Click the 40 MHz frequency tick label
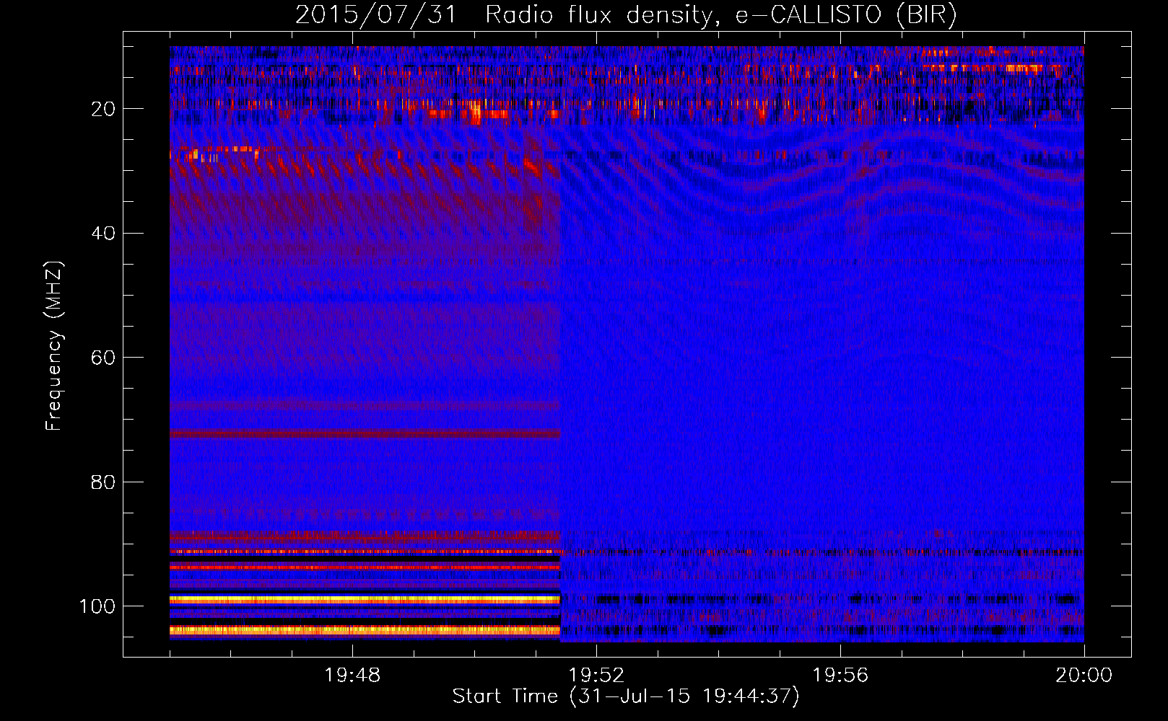The image size is (1168, 721). click(x=103, y=234)
